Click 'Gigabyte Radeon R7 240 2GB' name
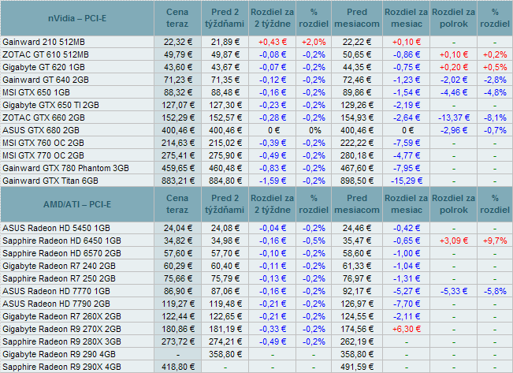 (x=59, y=266)
